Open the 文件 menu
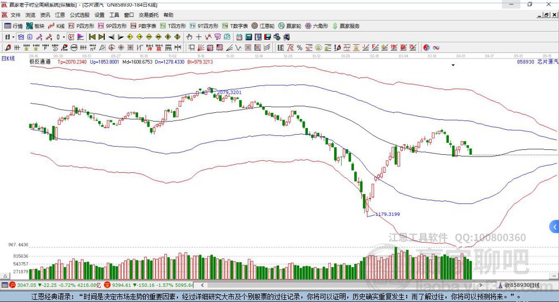The height and width of the screenshot is (302, 559). (x=15, y=15)
